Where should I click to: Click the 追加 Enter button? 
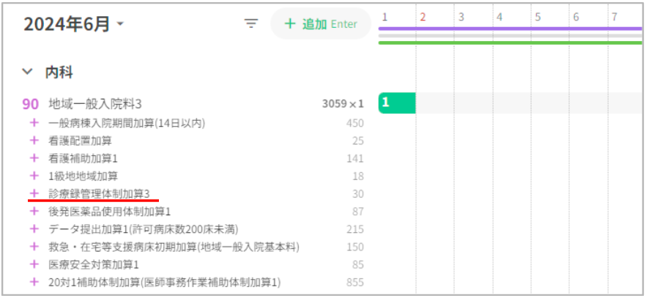coord(320,23)
